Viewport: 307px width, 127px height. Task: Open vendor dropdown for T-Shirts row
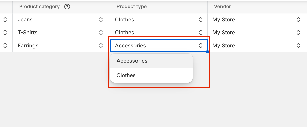tap(298, 33)
